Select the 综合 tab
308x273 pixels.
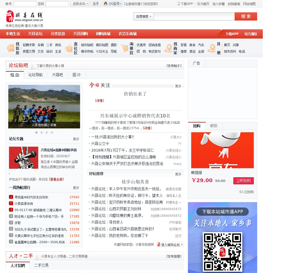(x=15, y=75)
